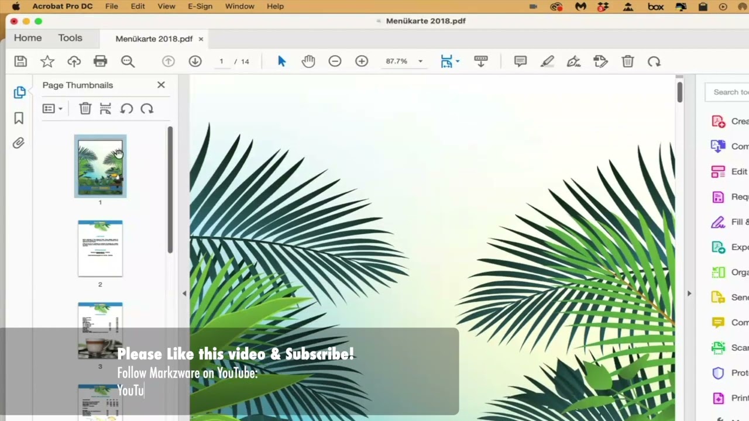Click the thumbnails panel scrollbar
Viewport: 749px width, 421px height.
(170, 190)
